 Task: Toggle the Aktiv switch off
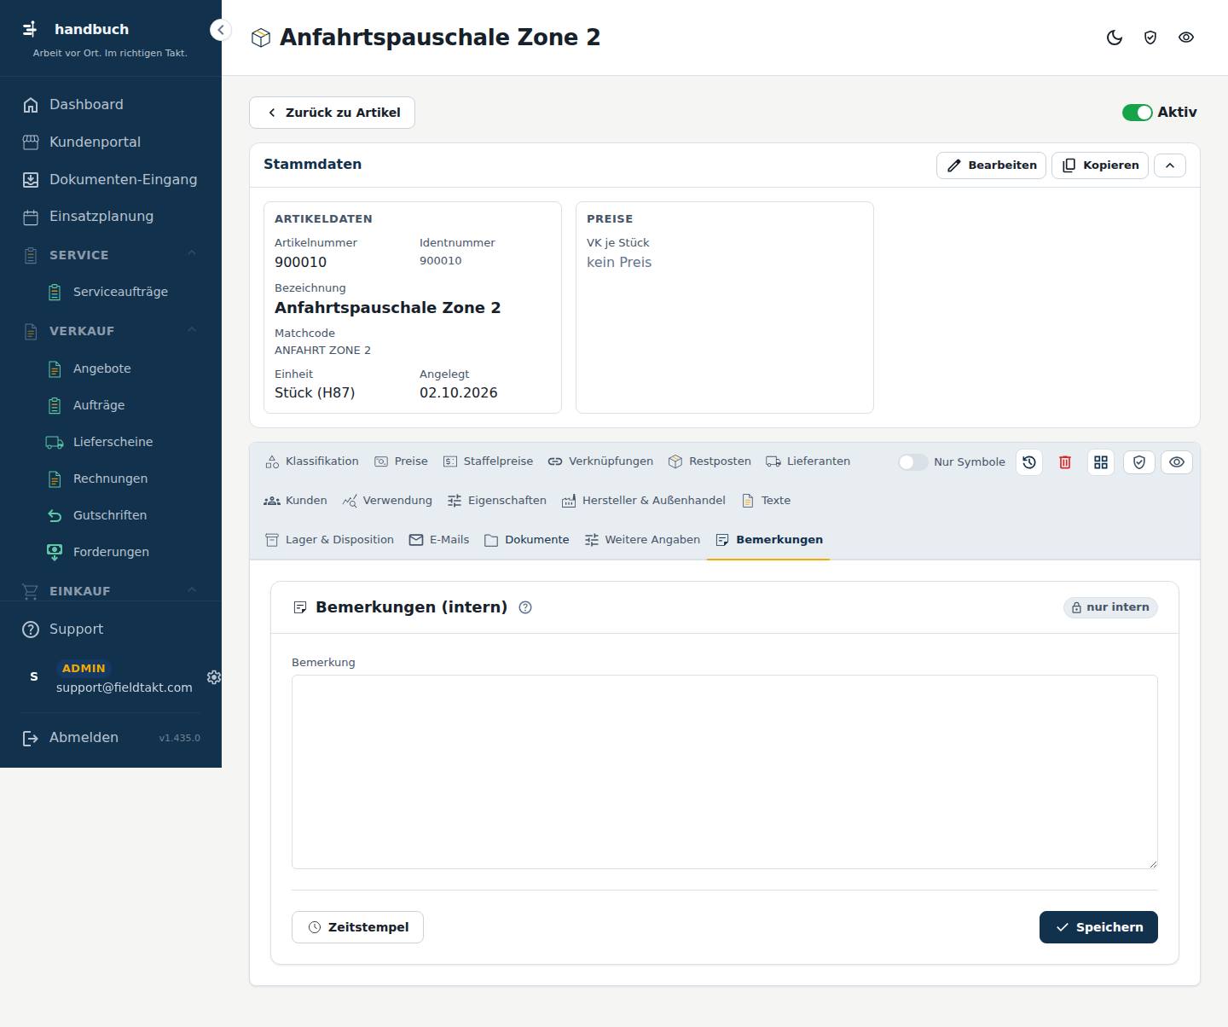click(1137, 113)
